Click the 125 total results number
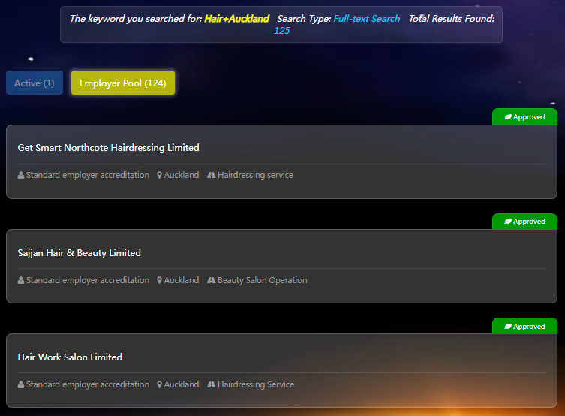 click(282, 31)
